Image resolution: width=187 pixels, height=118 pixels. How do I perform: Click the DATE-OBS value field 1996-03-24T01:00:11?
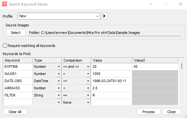tap(111, 81)
